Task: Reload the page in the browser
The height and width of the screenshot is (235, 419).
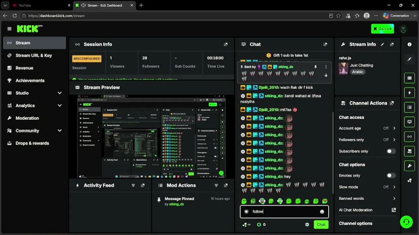Action: 15,16
